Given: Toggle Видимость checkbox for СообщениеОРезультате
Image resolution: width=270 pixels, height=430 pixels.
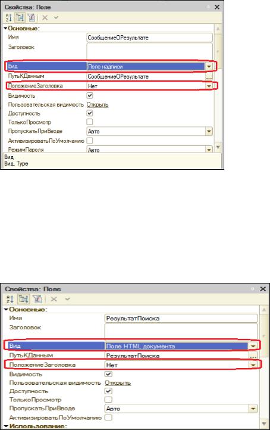Looking at the screenshot, I should pyautogui.click(x=90, y=95).
